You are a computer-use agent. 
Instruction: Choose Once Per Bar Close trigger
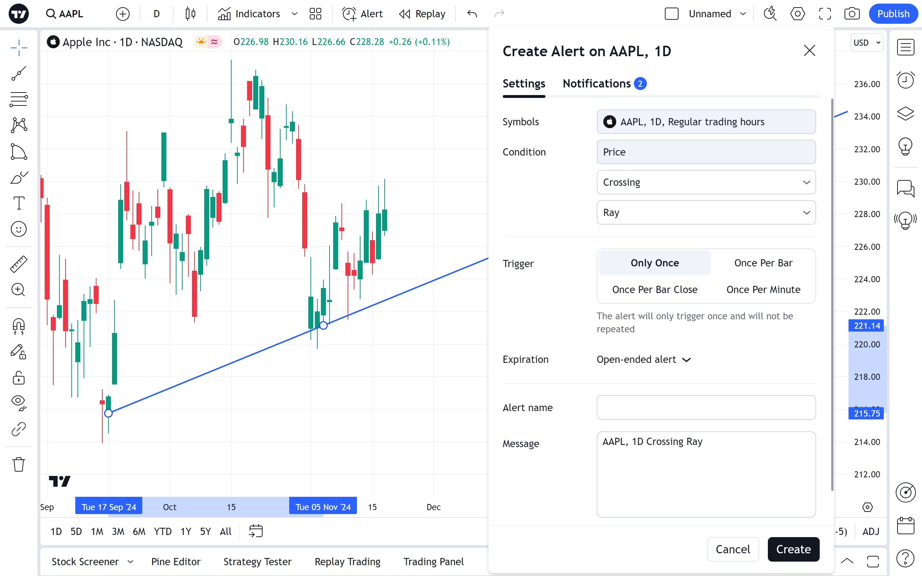(654, 289)
